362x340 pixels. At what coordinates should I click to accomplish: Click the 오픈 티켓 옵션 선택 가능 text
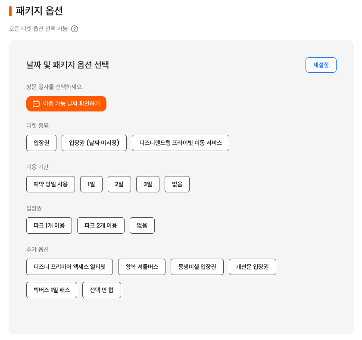pyautogui.click(x=38, y=29)
